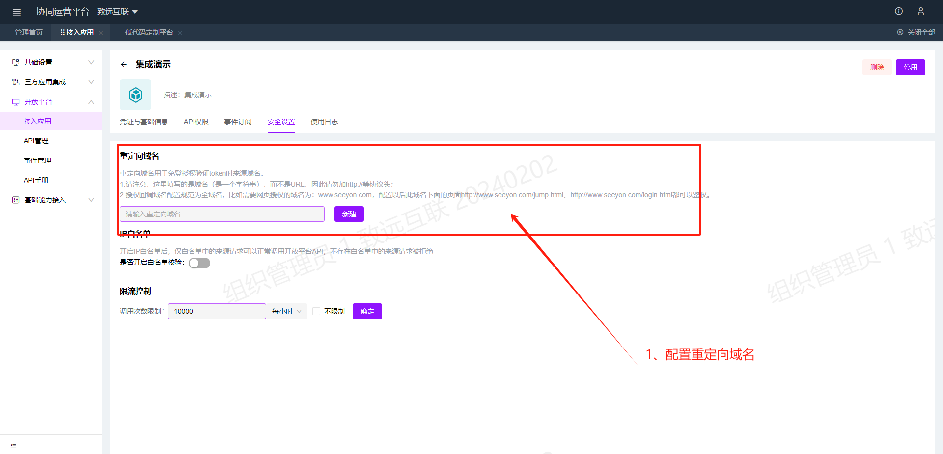Click the 确定 rate limit button
Viewport: 943px width, 454px height.
[x=367, y=311]
